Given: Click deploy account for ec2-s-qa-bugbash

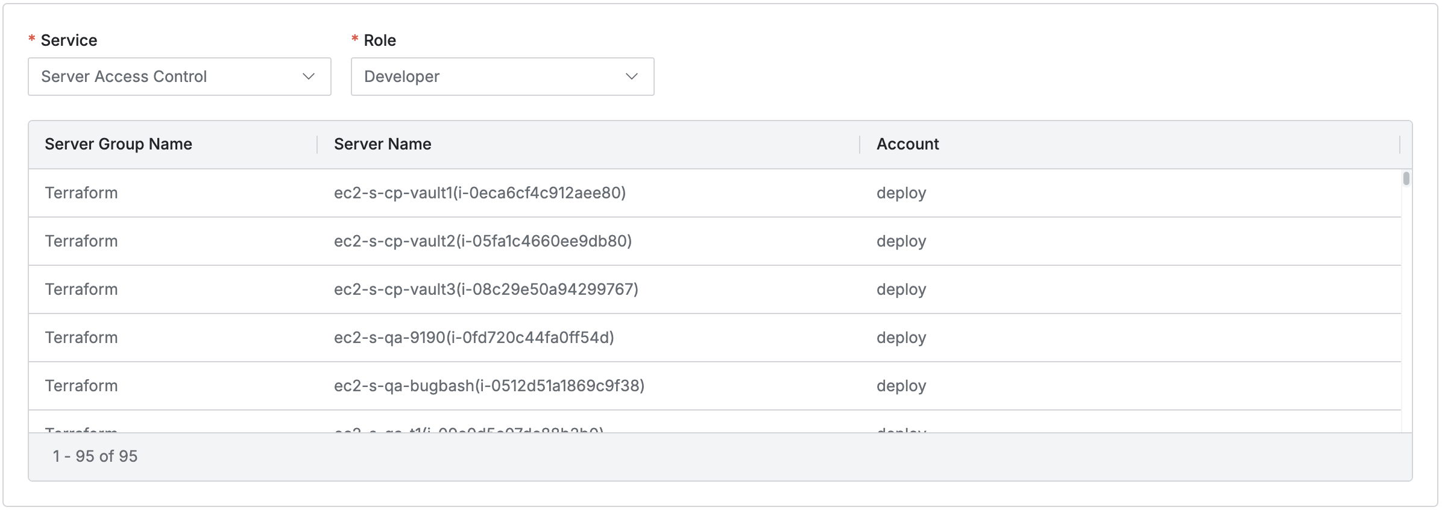Looking at the screenshot, I should pos(901,386).
